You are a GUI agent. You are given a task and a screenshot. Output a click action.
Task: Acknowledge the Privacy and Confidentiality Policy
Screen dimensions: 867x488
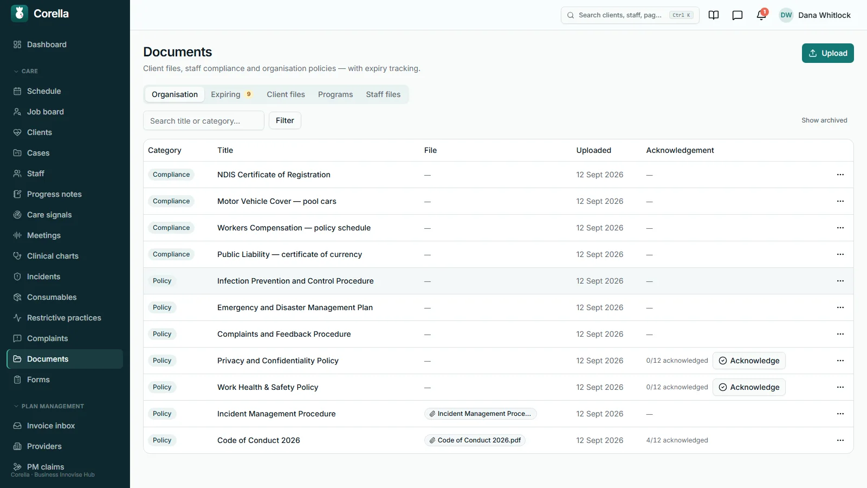pyautogui.click(x=749, y=361)
